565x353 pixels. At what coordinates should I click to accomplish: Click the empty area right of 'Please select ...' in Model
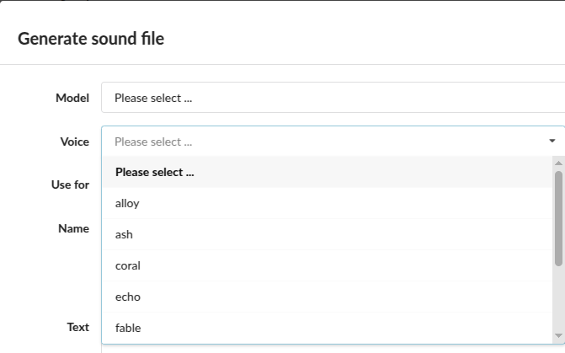point(379,98)
